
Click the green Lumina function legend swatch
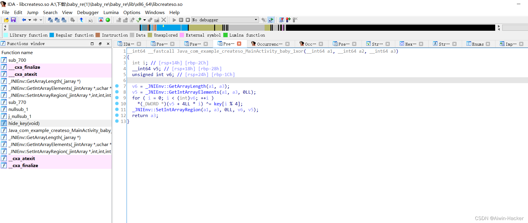226,35
